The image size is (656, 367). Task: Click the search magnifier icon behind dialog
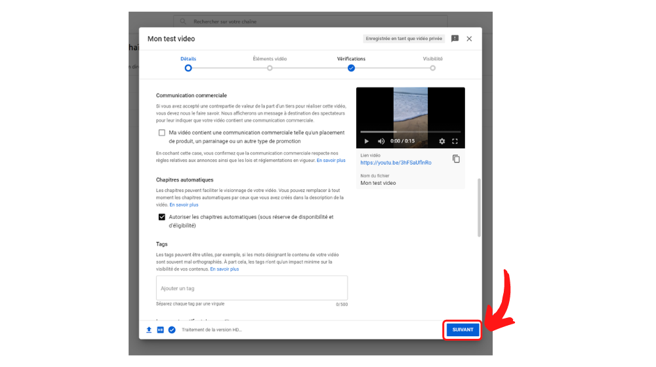pyautogui.click(x=183, y=22)
